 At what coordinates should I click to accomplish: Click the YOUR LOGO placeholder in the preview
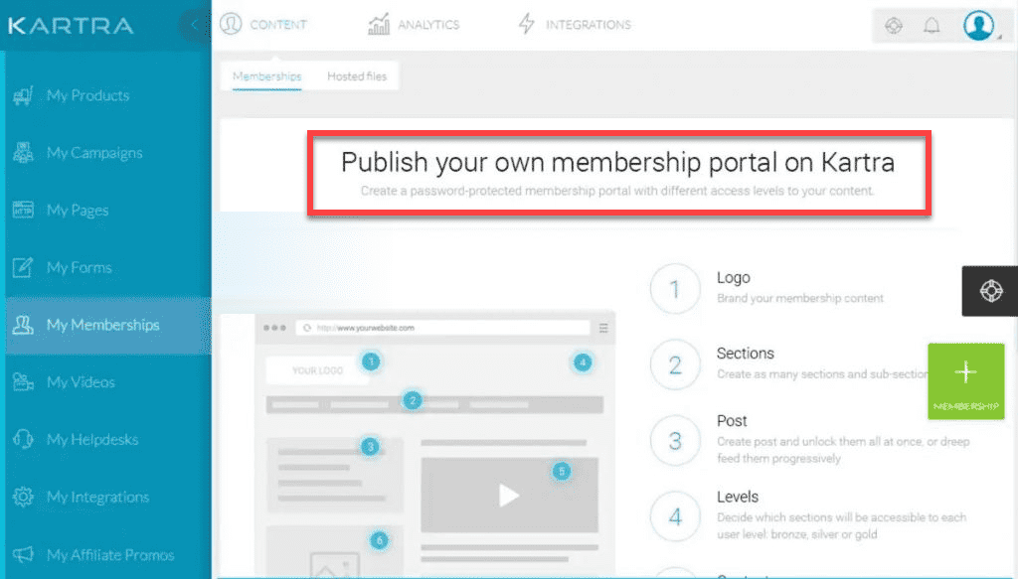tap(317, 370)
